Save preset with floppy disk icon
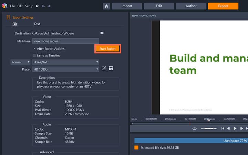 coord(111,68)
